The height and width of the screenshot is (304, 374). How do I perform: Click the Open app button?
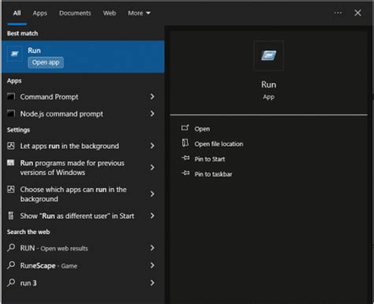tap(46, 62)
